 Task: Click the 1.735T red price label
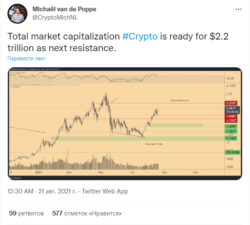coord(231,121)
